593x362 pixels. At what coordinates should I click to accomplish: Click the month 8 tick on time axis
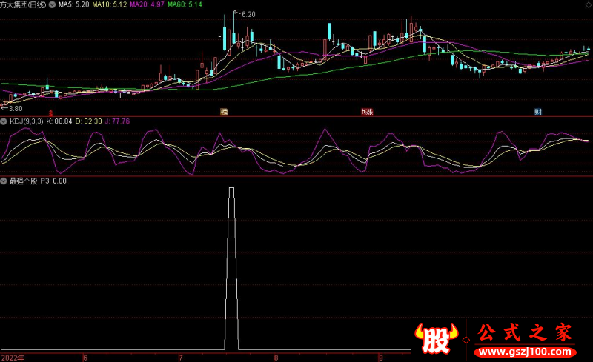click(x=276, y=357)
